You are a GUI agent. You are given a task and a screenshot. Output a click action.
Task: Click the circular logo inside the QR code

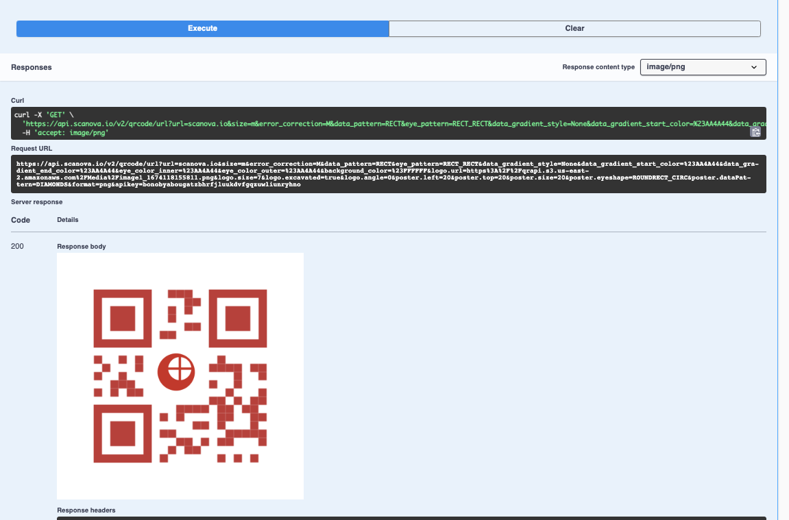pyautogui.click(x=176, y=371)
